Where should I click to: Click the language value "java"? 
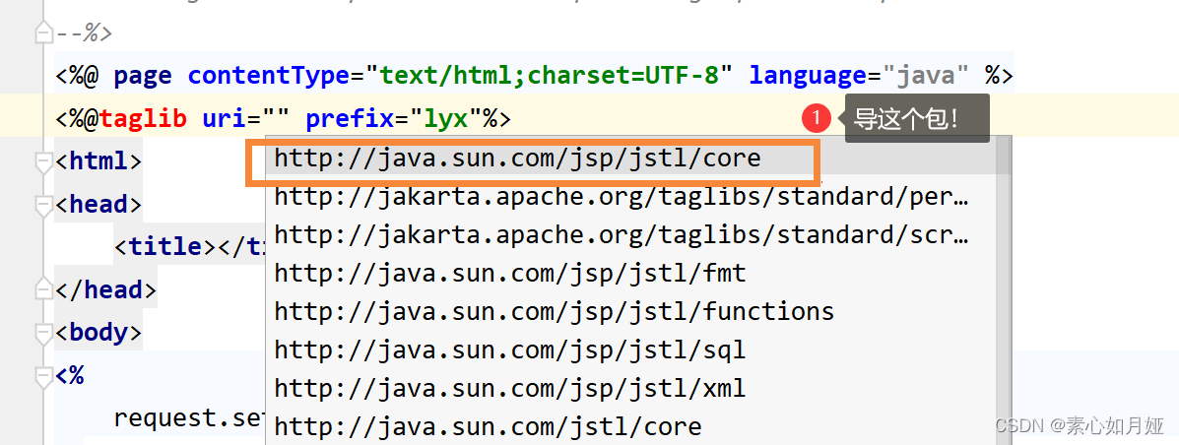926,76
